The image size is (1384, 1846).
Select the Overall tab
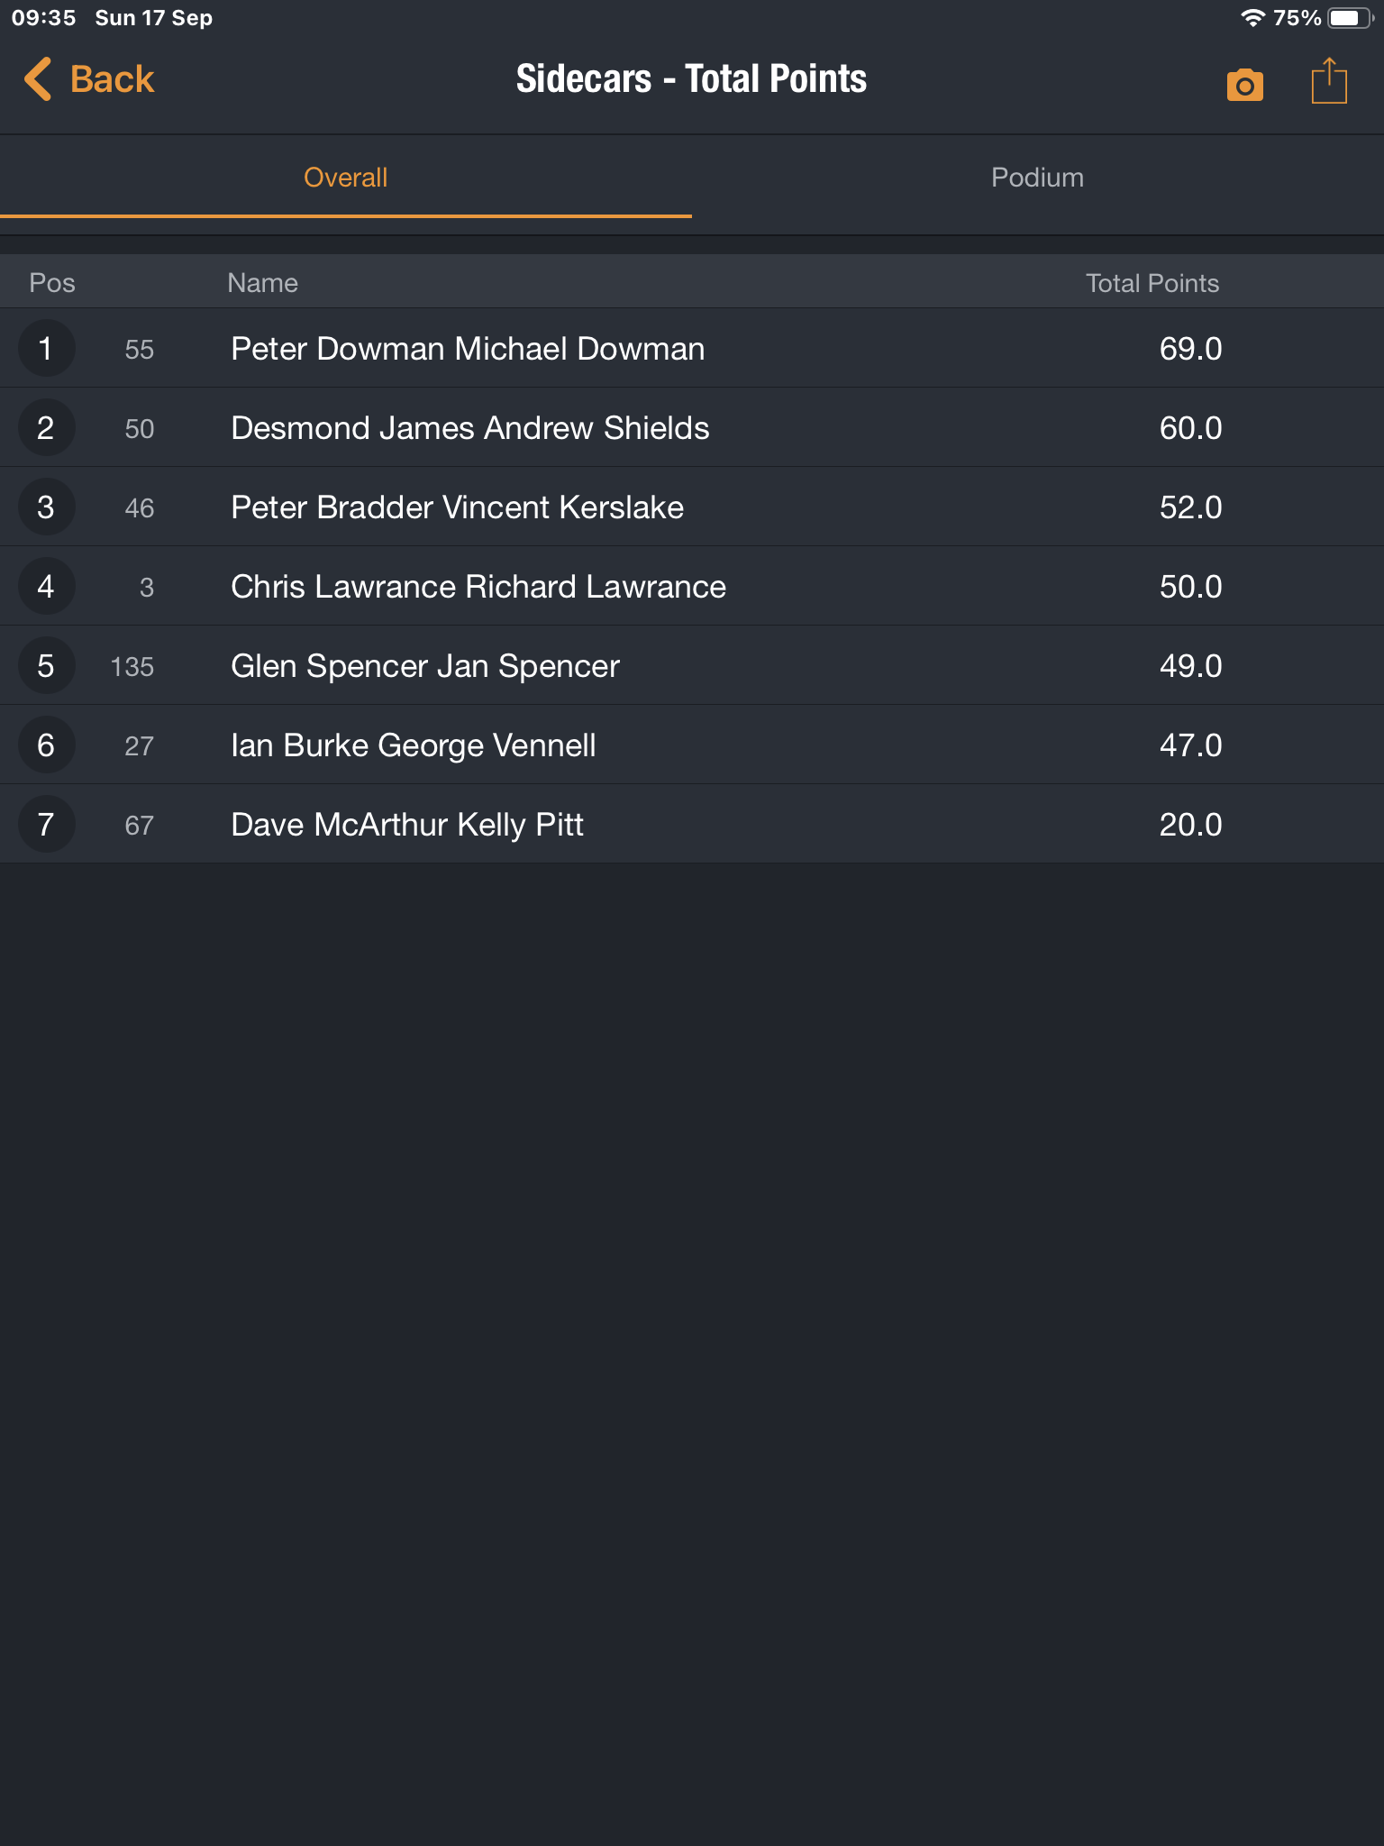[x=346, y=178]
